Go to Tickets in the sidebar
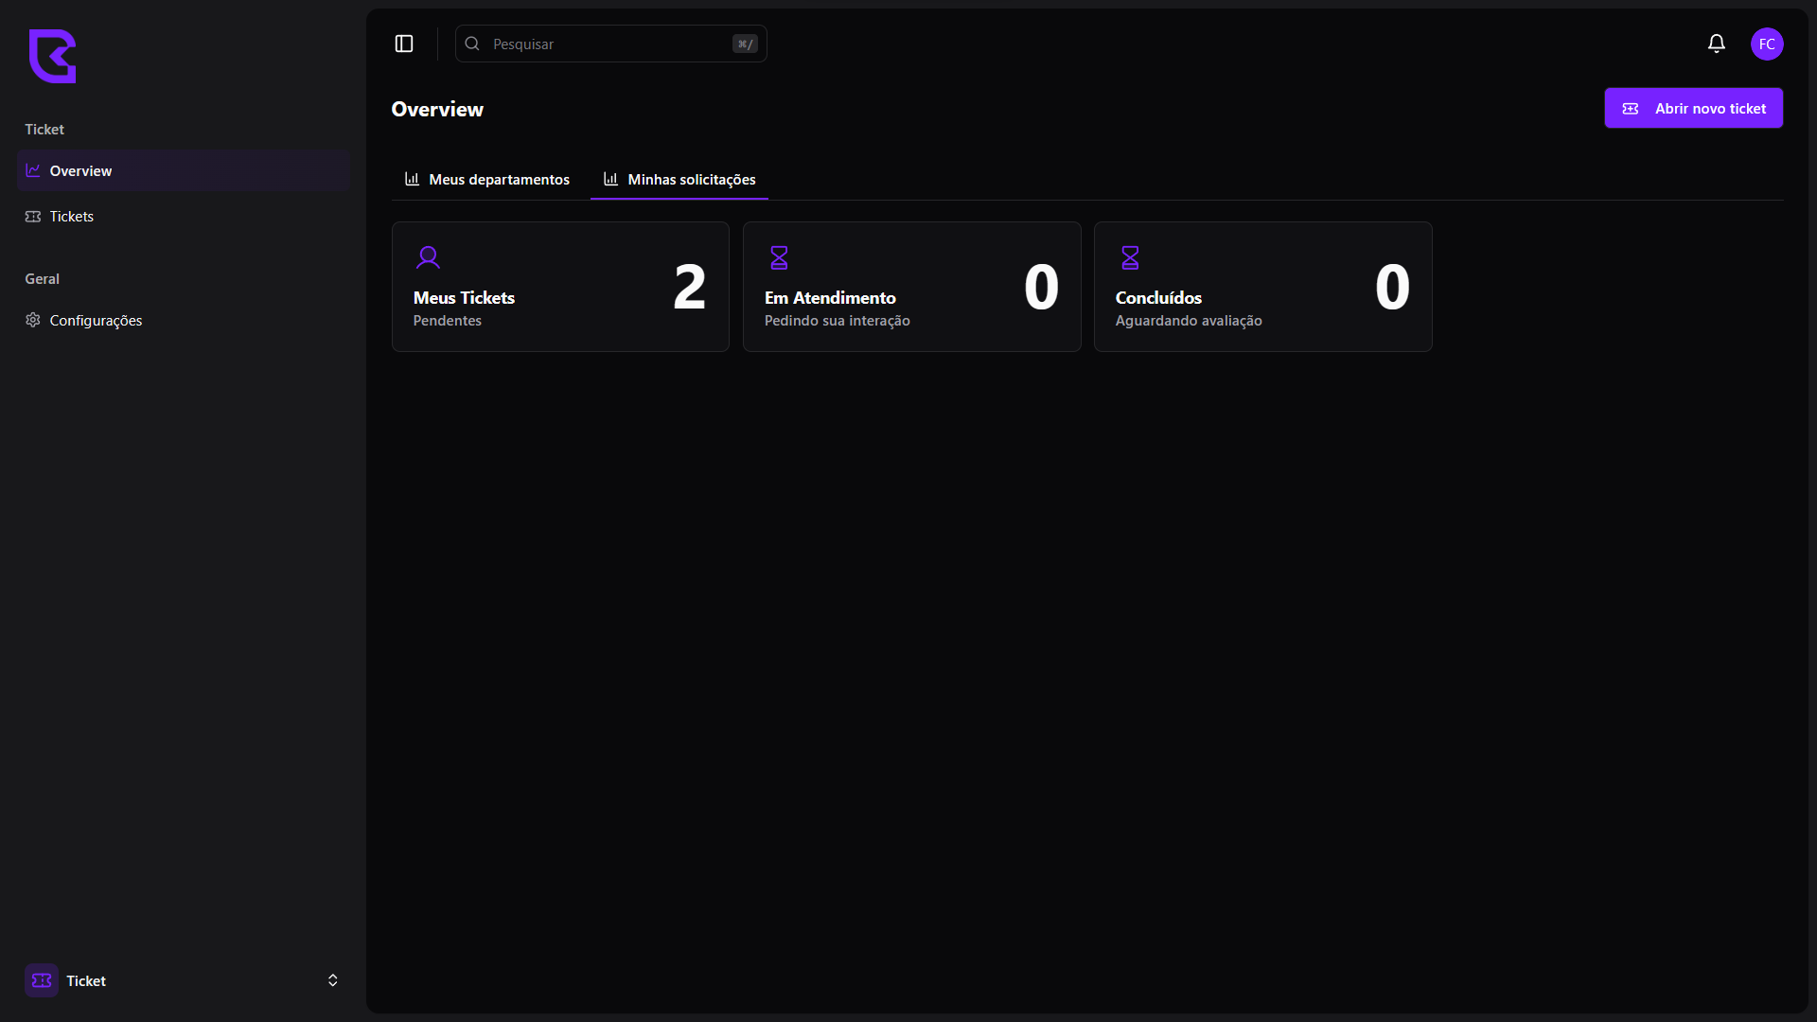The height and width of the screenshot is (1022, 1817). (x=72, y=217)
